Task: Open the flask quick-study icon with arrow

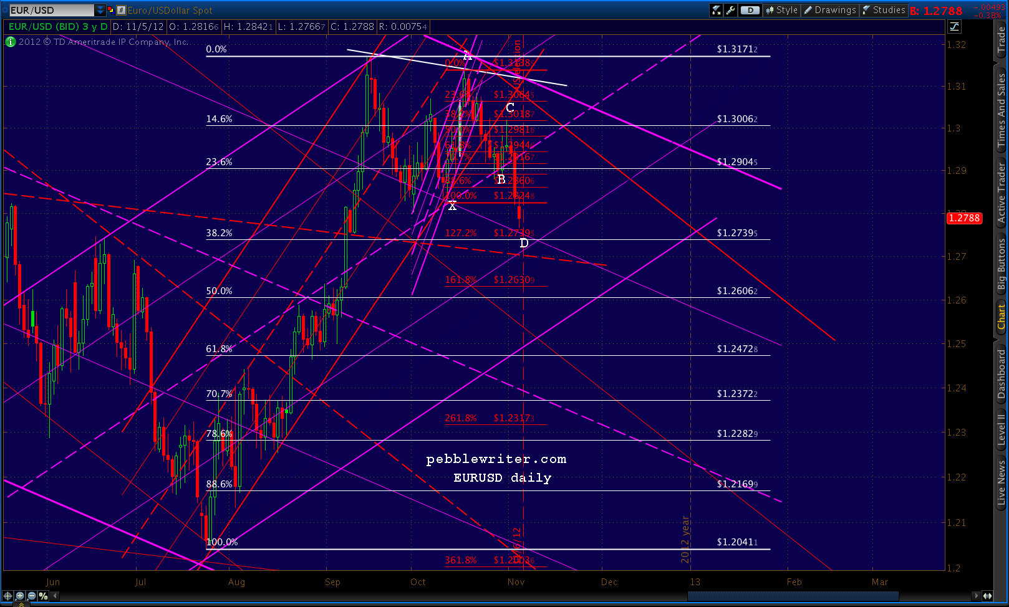Action: click(716, 10)
